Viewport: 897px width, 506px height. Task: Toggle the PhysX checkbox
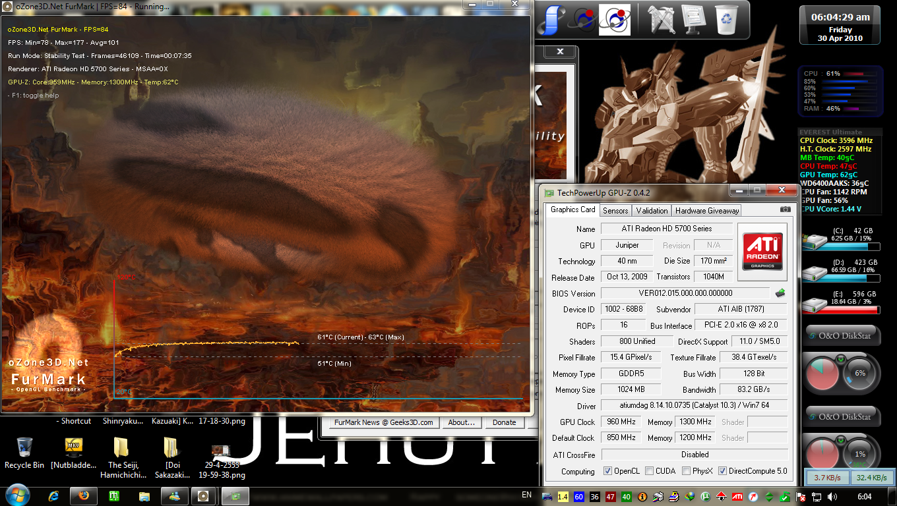click(x=687, y=471)
